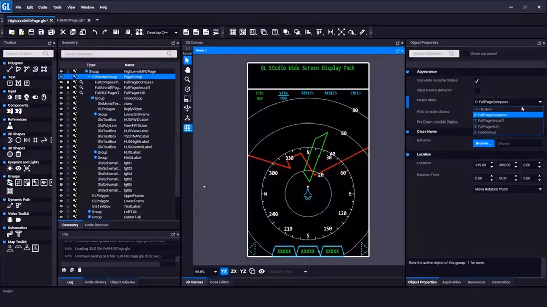
Task: Select 1: FullPageAircraft in Mutex State list
Action: [x=508, y=120]
